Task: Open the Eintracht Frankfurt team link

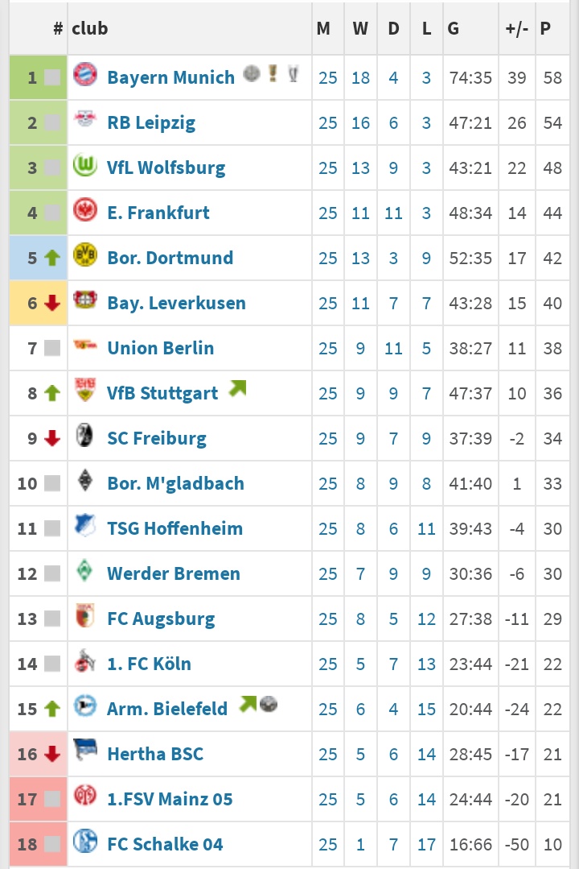Action: pos(158,213)
